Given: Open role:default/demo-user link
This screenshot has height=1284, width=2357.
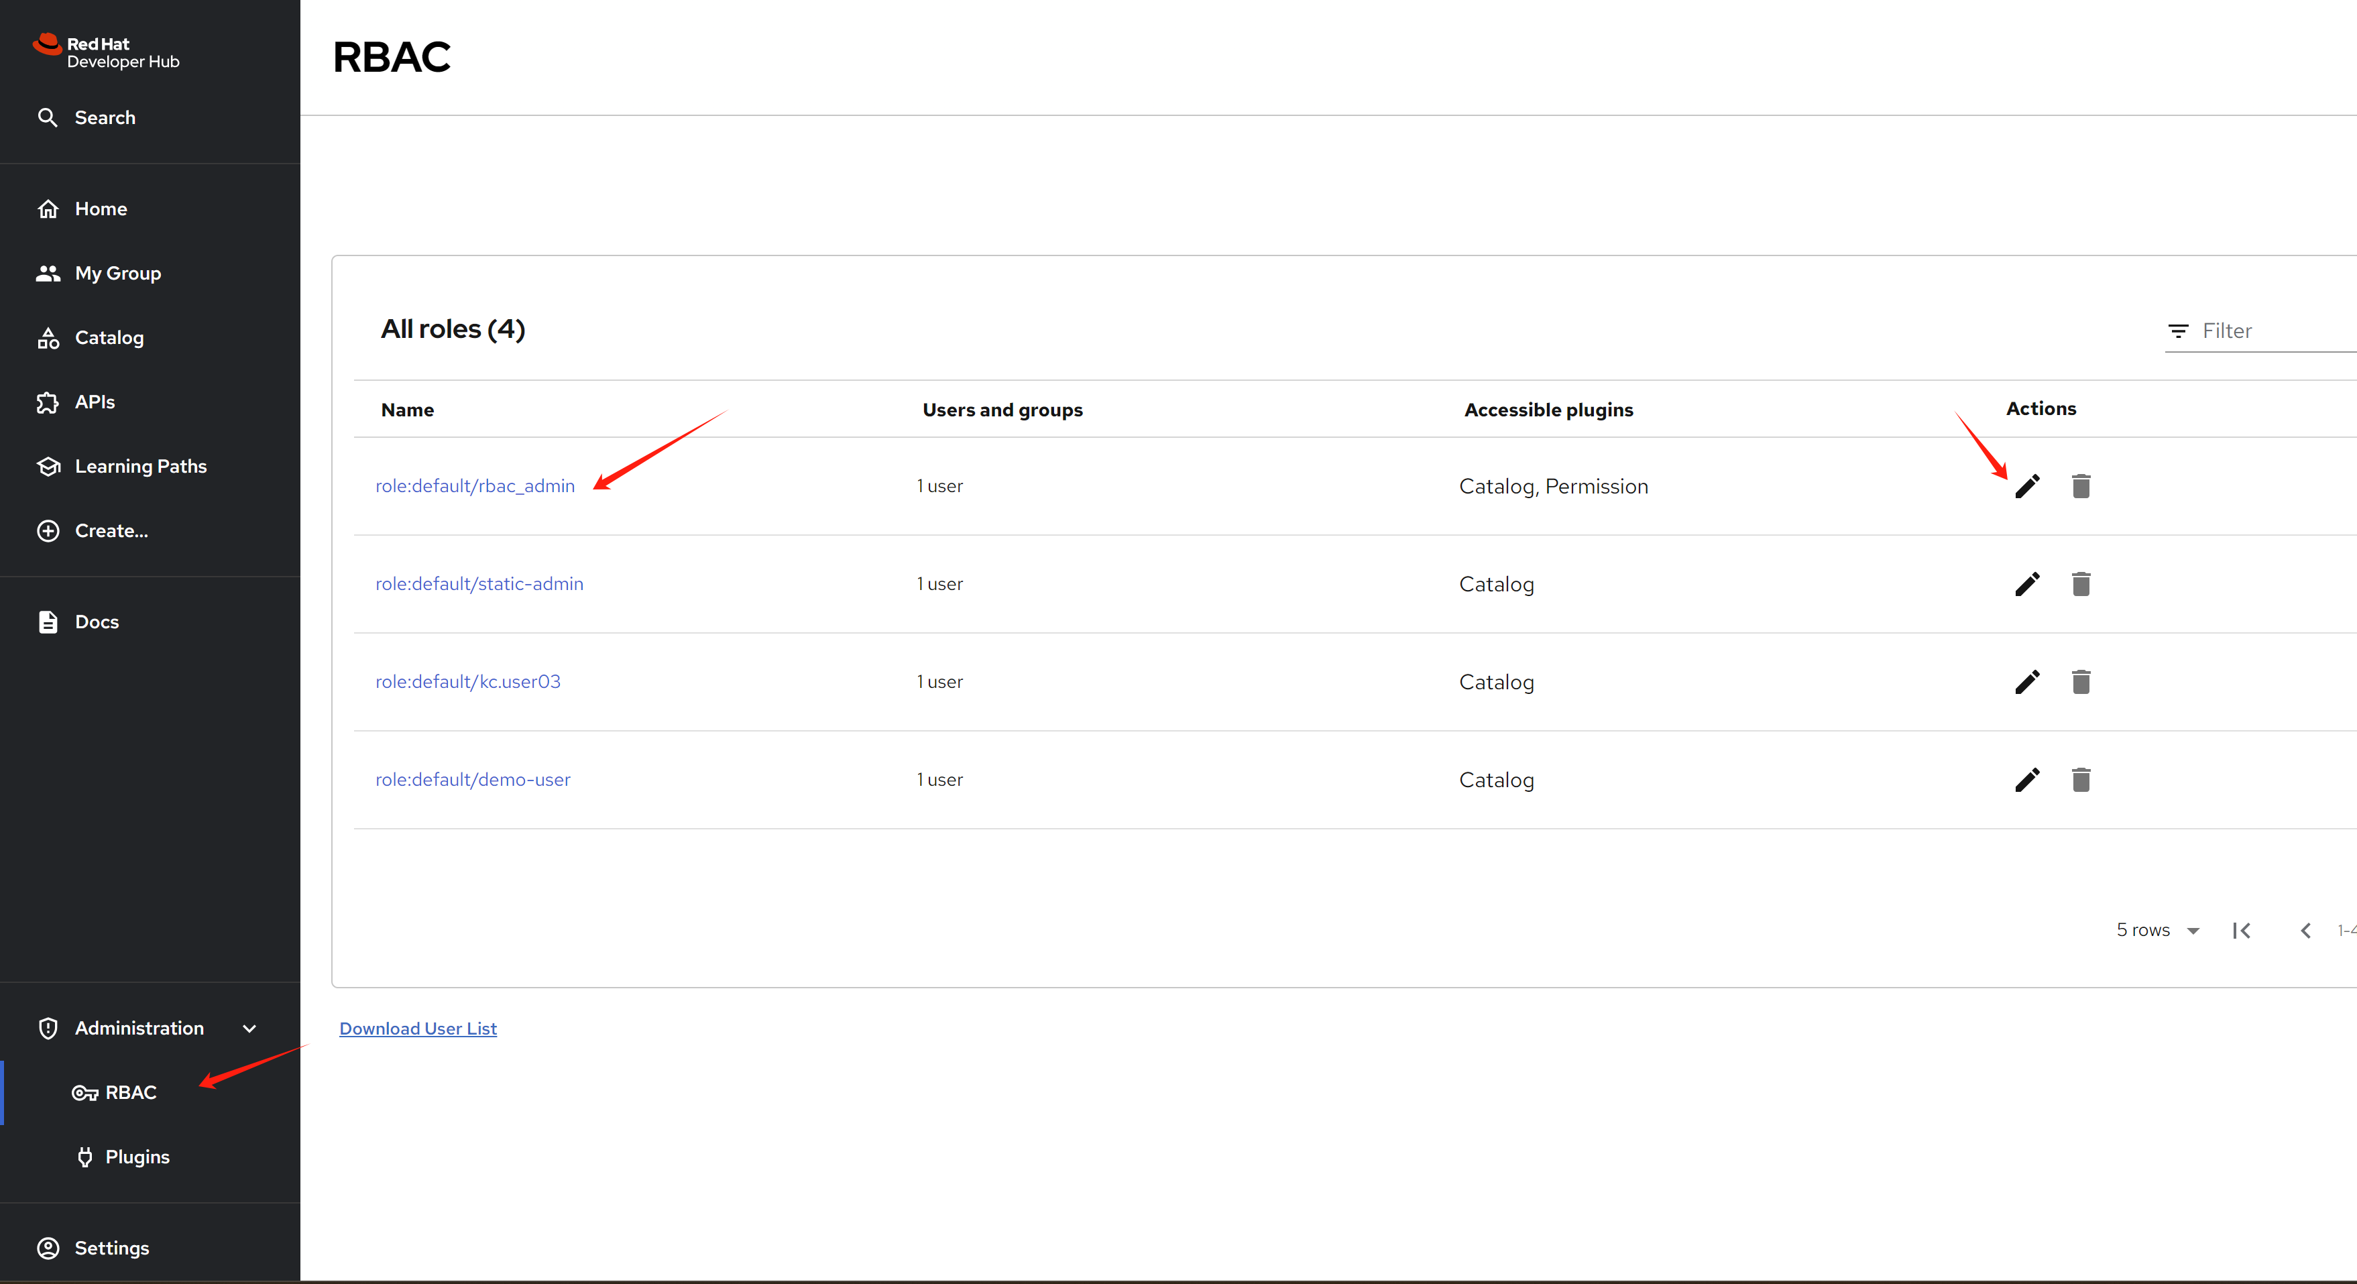Looking at the screenshot, I should (x=472, y=780).
